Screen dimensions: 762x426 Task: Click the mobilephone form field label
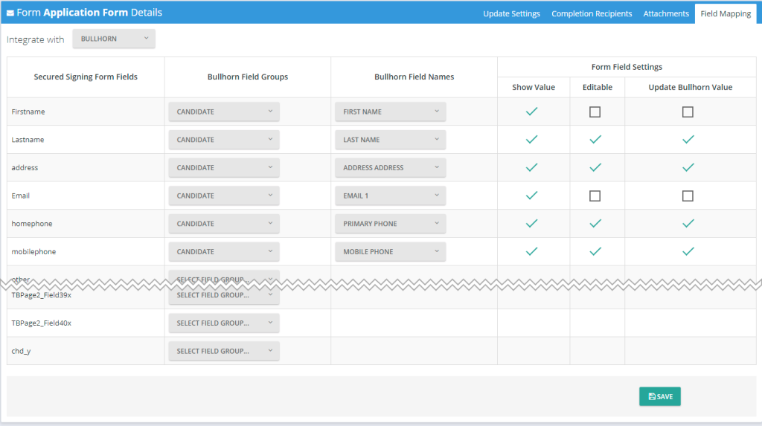pos(33,251)
